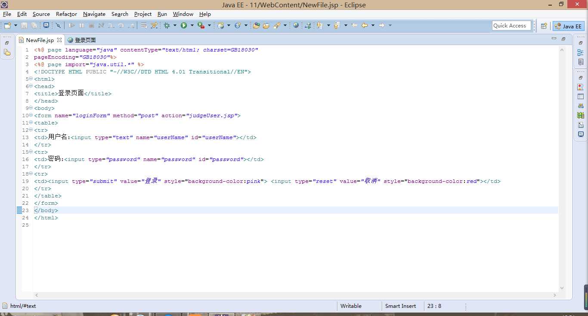Open the Previous Annotation dropdown arrow

346,26
